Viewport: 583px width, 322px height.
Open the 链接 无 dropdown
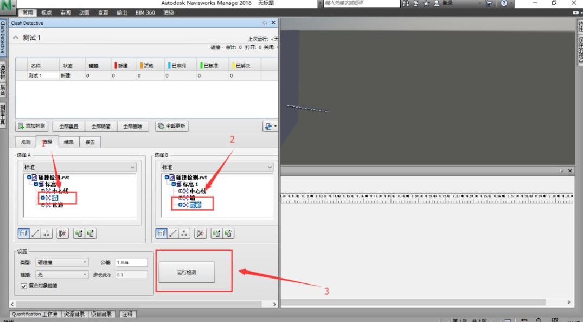click(62, 275)
